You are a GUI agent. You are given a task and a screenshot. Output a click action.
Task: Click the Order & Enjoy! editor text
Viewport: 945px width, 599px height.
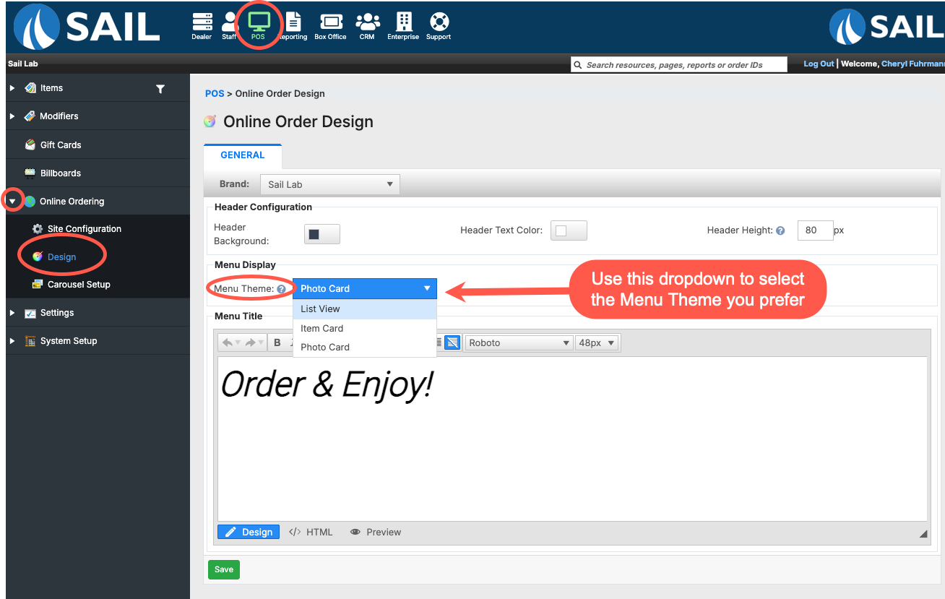[327, 384]
